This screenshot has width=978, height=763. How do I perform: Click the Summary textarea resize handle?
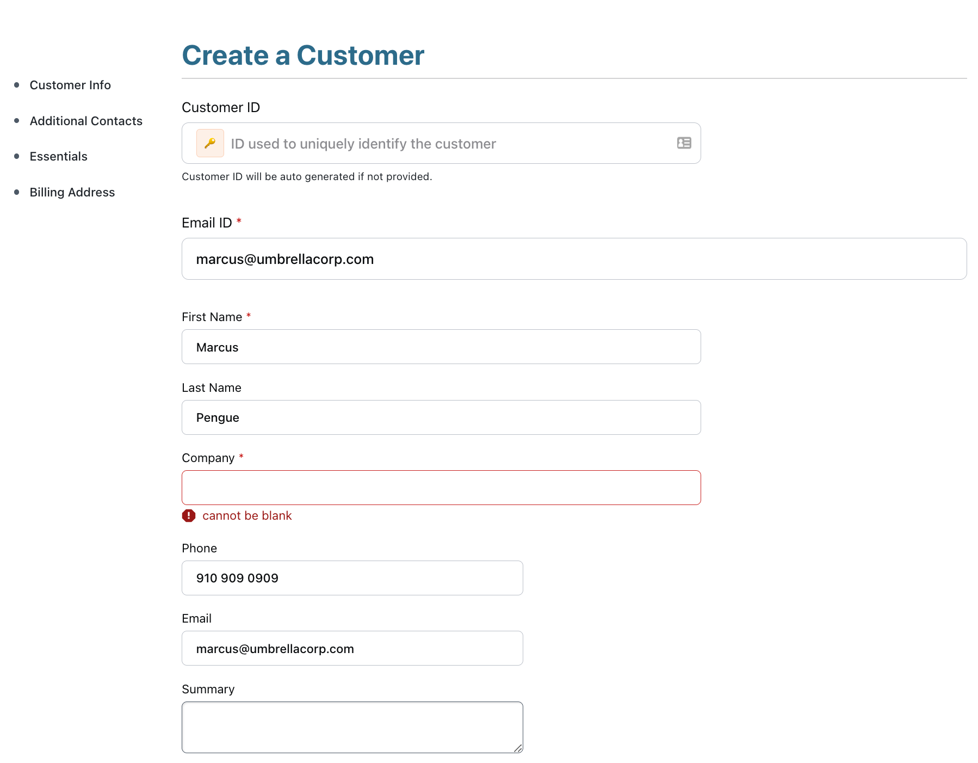(x=518, y=748)
